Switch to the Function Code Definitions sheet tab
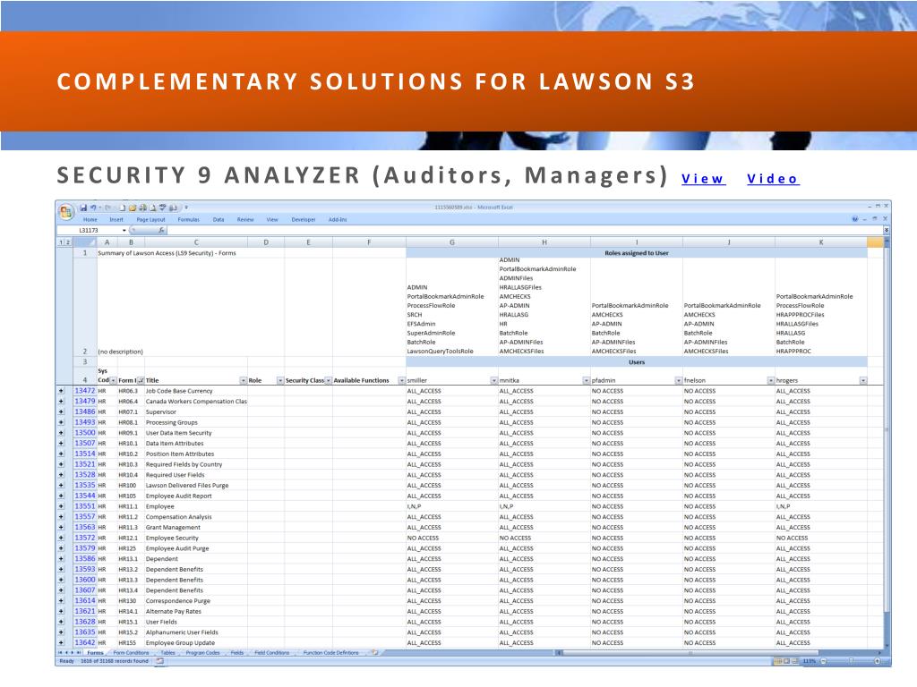 (x=330, y=652)
